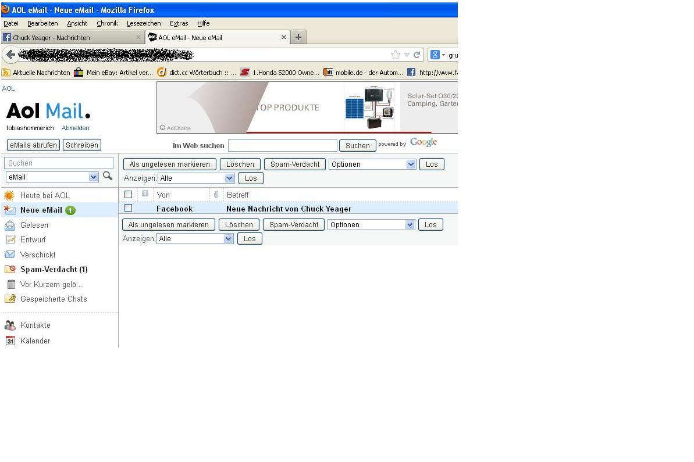The image size is (694, 462).
Task: Open the Kontakte people icon
Action: click(10, 325)
